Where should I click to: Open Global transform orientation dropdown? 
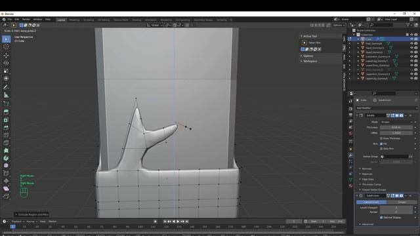coord(155,25)
